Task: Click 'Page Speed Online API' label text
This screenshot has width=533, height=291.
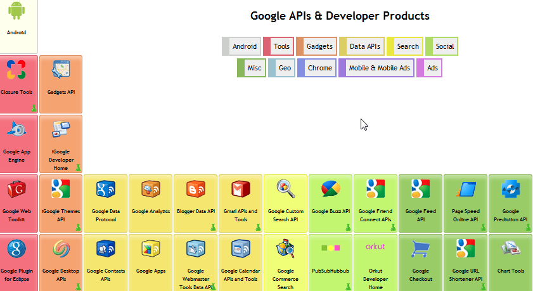Action: tap(466, 215)
